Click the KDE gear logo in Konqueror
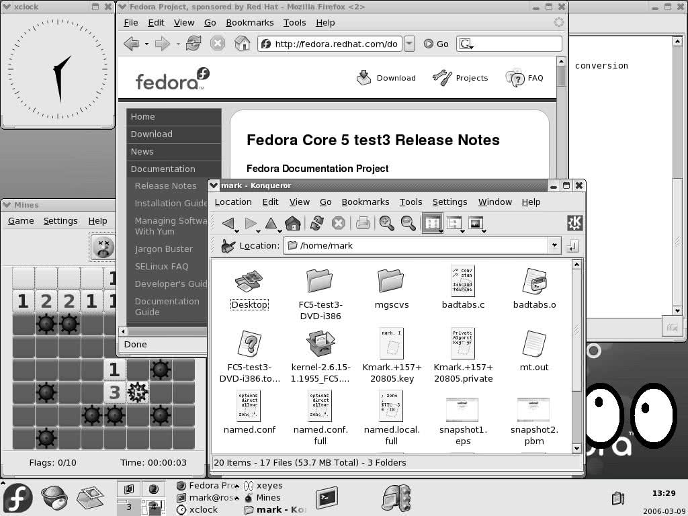The width and height of the screenshot is (688, 516). point(575,223)
